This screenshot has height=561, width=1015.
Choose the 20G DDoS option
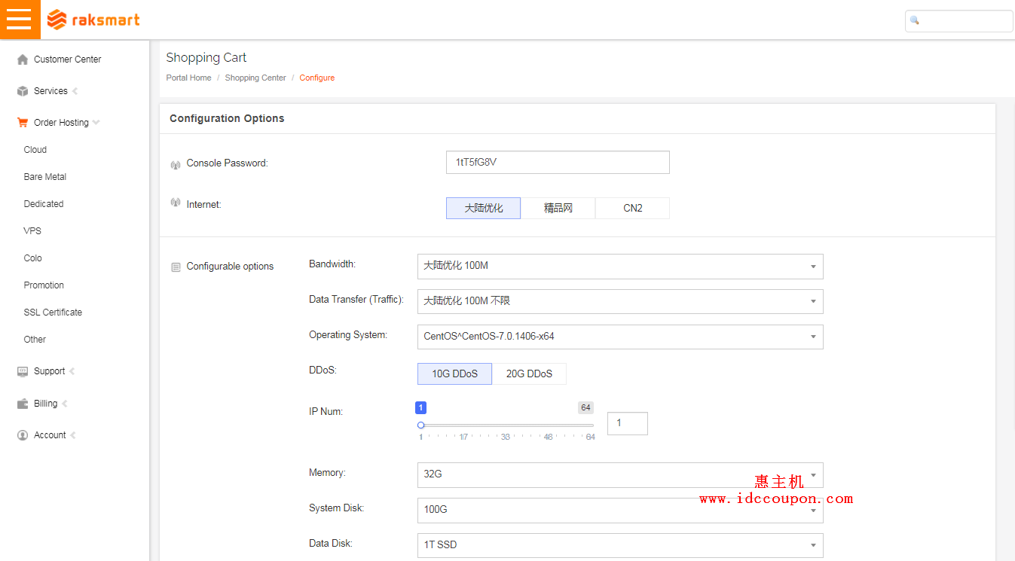(529, 374)
